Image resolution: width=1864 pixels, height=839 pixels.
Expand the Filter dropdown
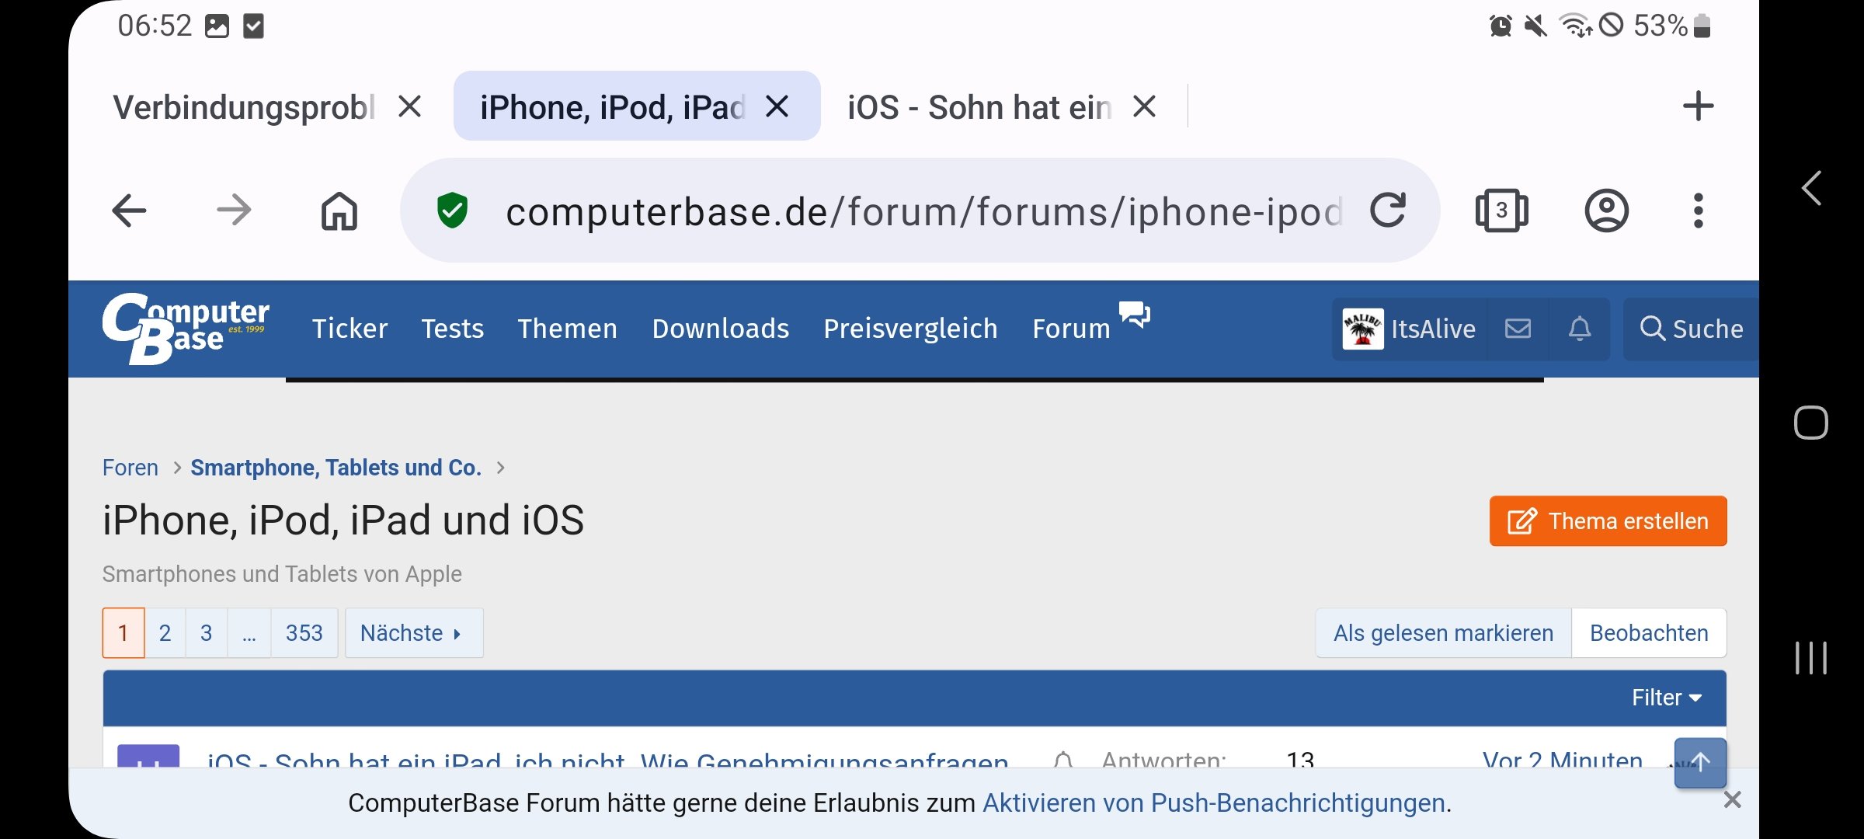1666,698
